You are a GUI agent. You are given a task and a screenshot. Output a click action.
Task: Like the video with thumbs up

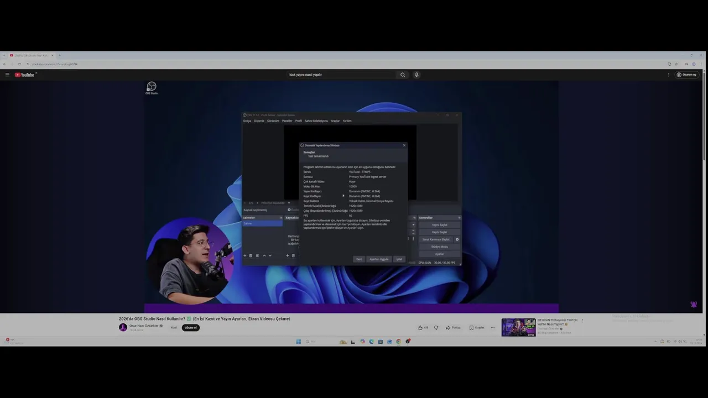pyautogui.click(x=423, y=327)
